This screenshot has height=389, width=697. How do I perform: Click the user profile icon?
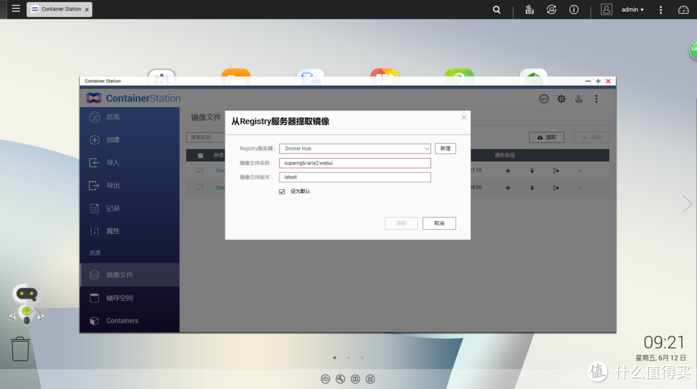pyautogui.click(x=606, y=9)
